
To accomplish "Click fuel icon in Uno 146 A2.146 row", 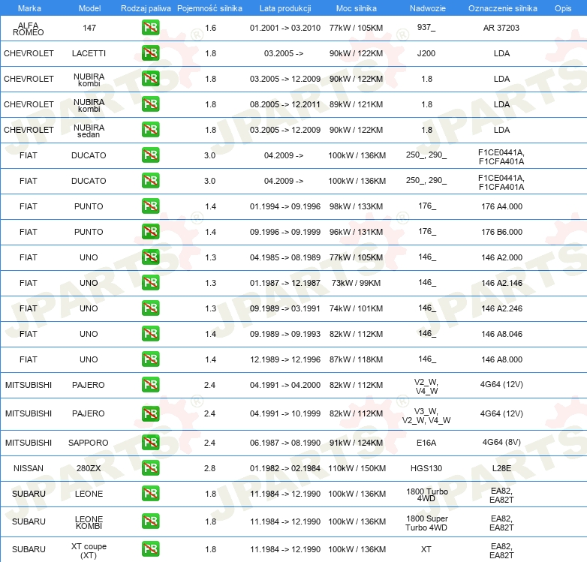I will tap(150, 282).
